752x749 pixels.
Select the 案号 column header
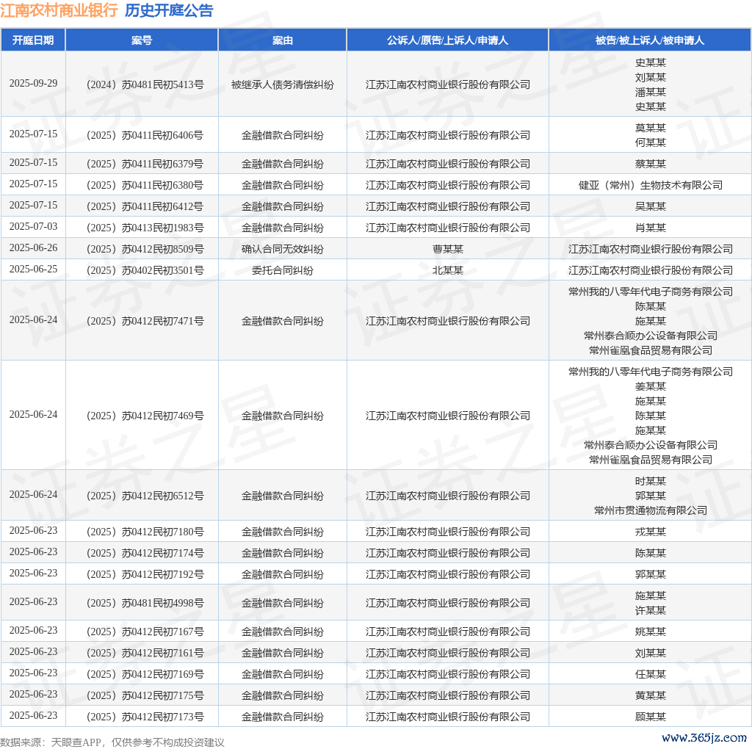tap(142, 40)
